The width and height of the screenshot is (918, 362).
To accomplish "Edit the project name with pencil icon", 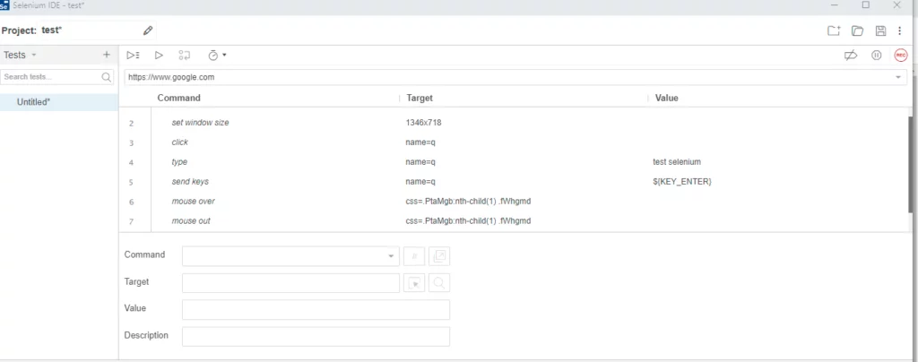I will [x=148, y=30].
